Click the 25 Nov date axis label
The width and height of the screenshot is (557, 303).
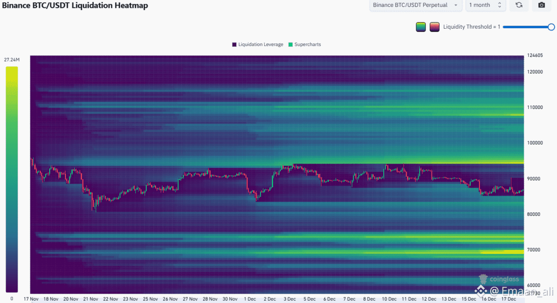[150, 299]
